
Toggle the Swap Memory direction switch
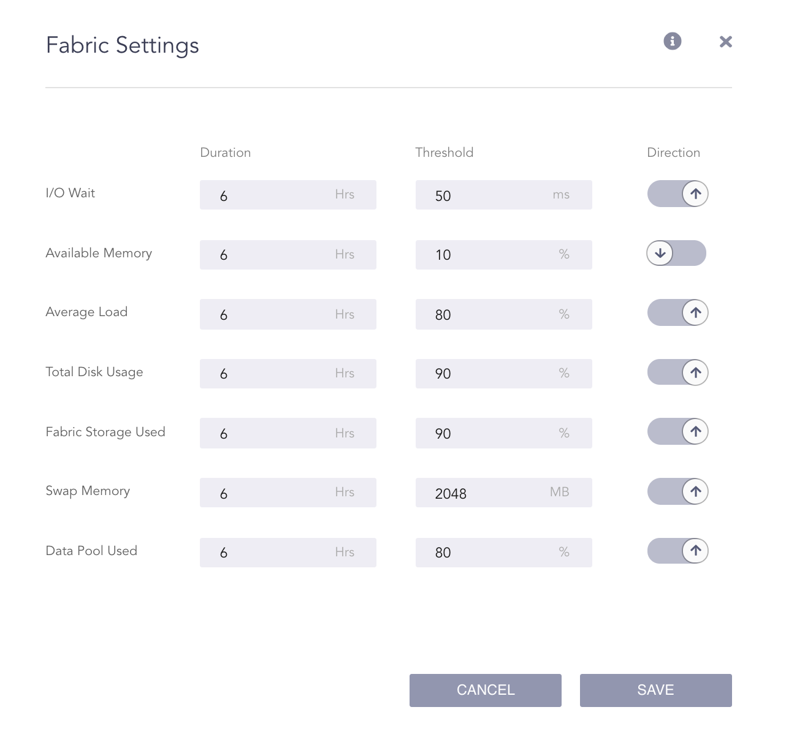point(677,491)
